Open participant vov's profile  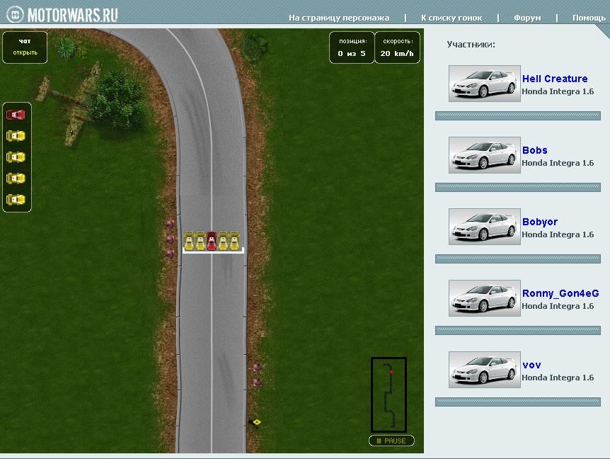click(x=531, y=365)
